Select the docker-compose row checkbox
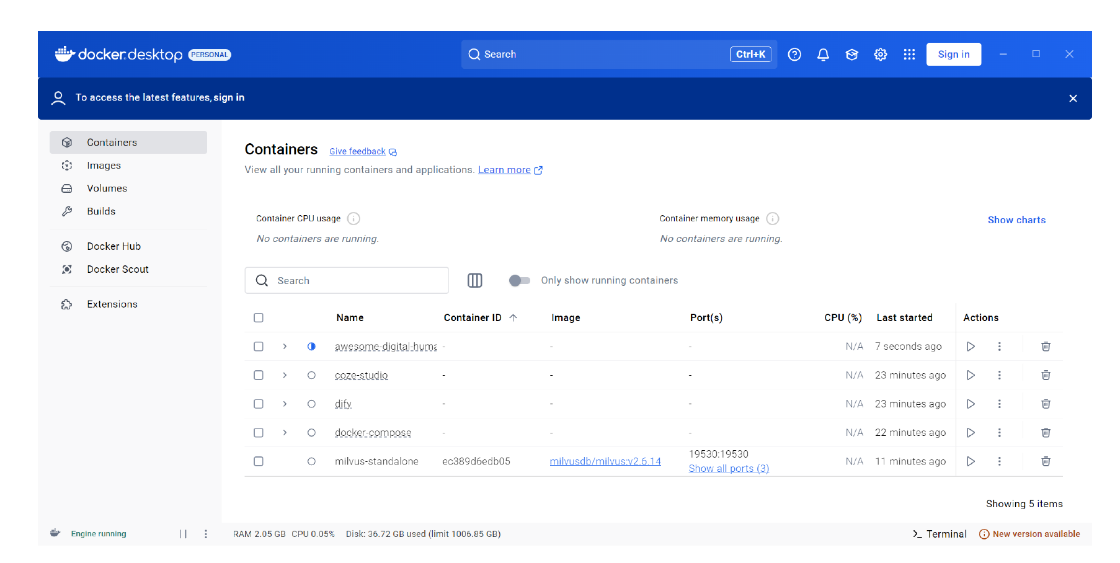 coord(259,433)
